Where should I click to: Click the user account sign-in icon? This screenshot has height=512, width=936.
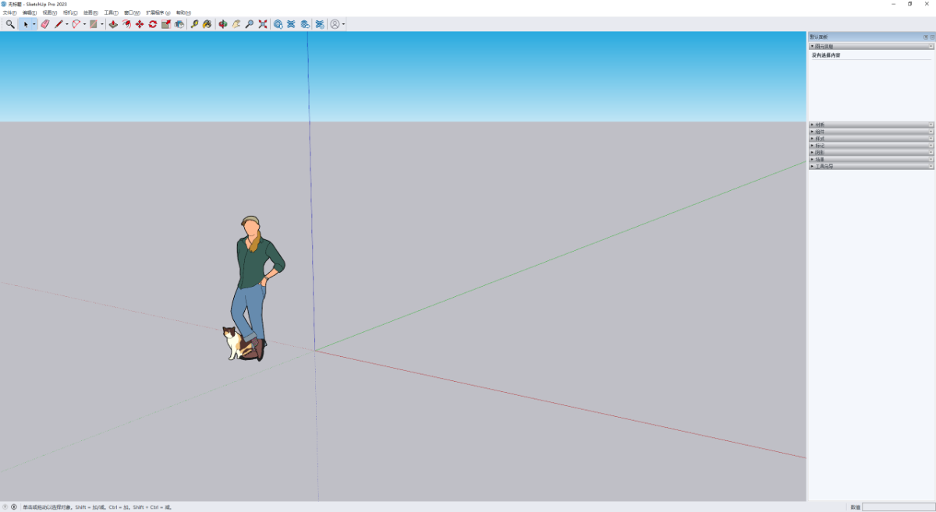pos(335,24)
